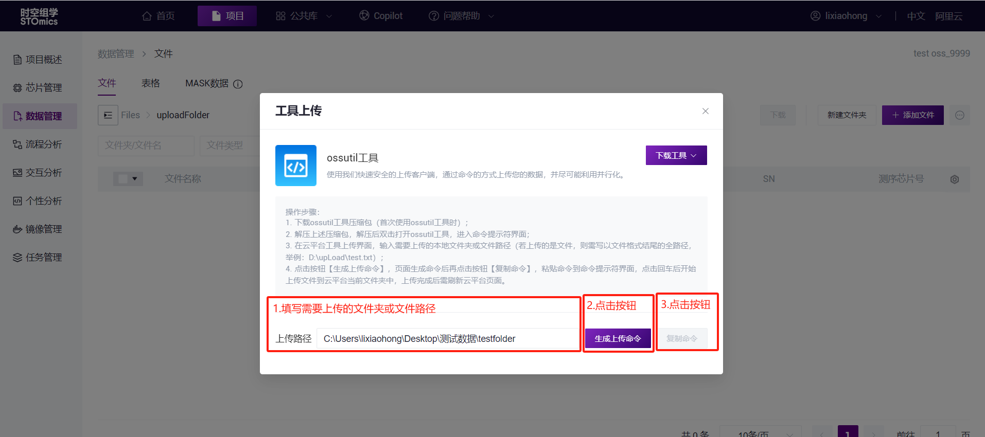This screenshot has height=437, width=985.
Task: Click the 数据管理 breadcrumb
Action: [x=116, y=53]
